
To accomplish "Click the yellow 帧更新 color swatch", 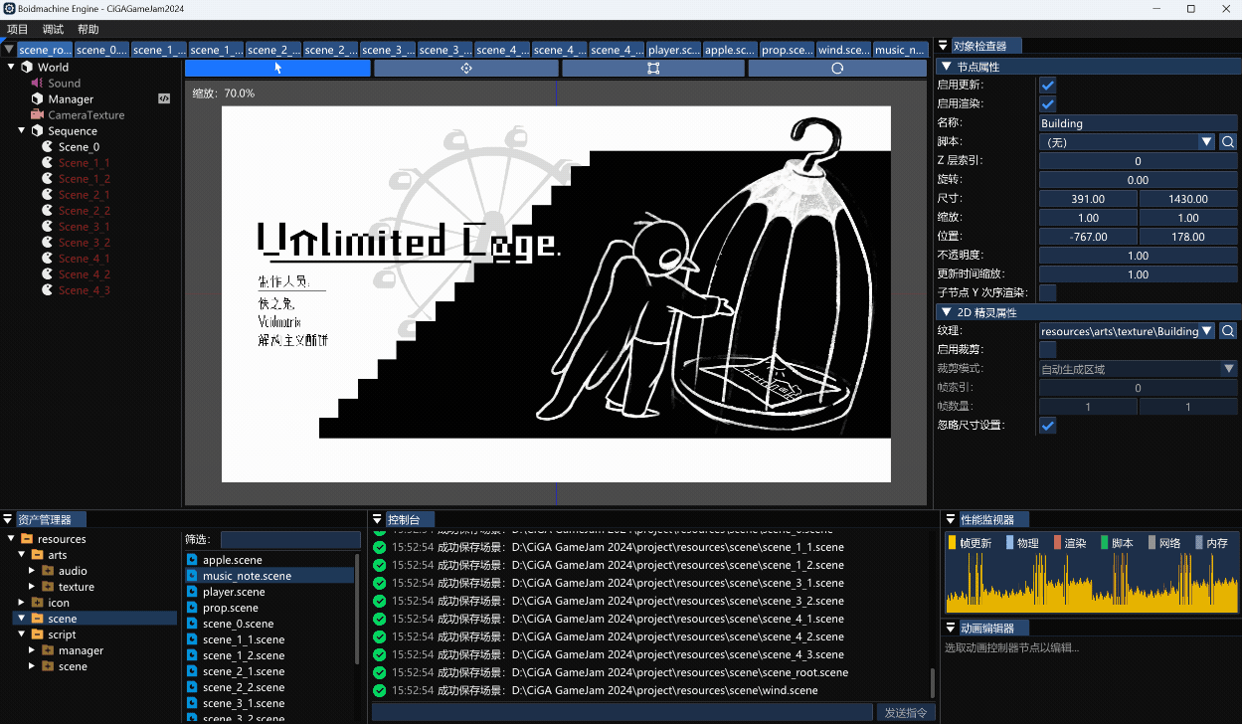I will coord(952,542).
